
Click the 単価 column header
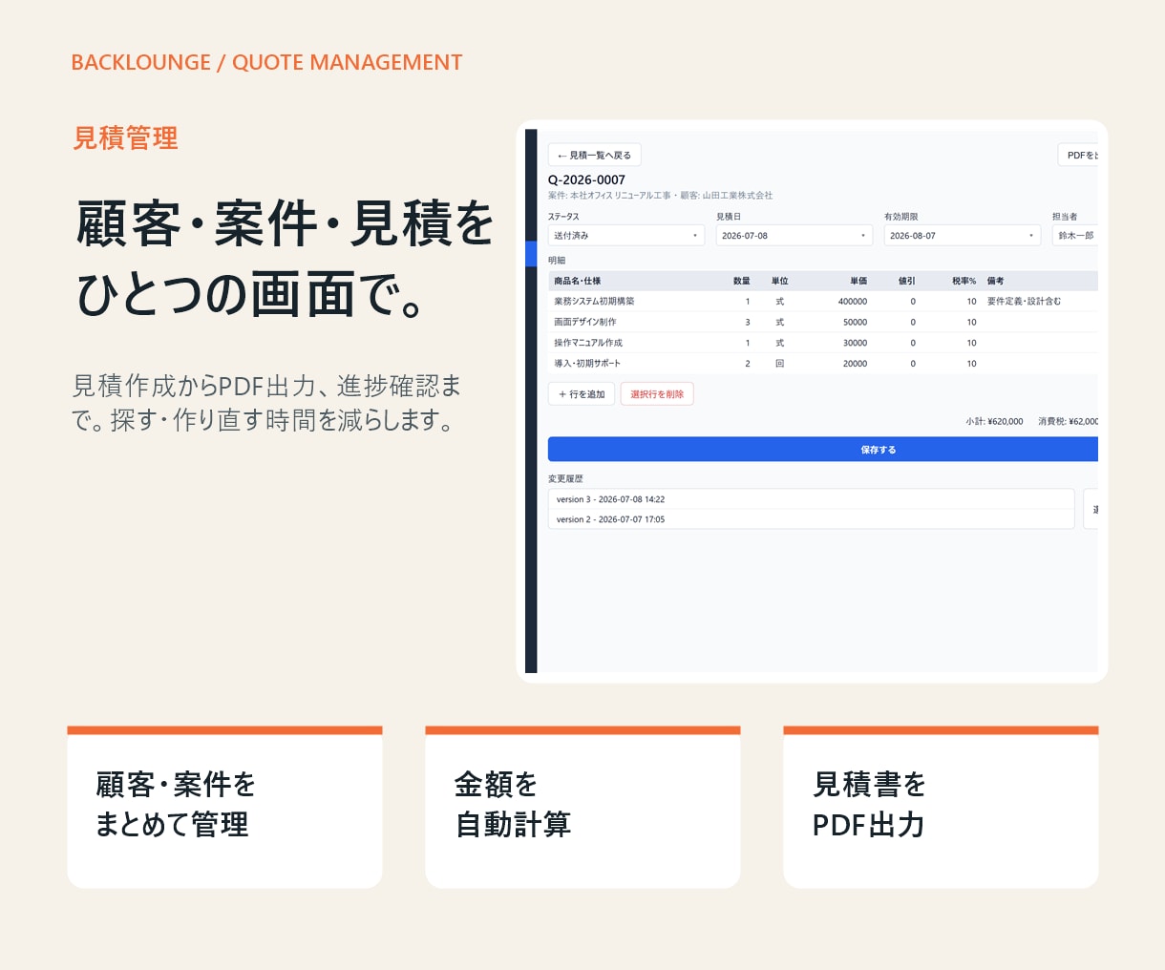coord(858,281)
